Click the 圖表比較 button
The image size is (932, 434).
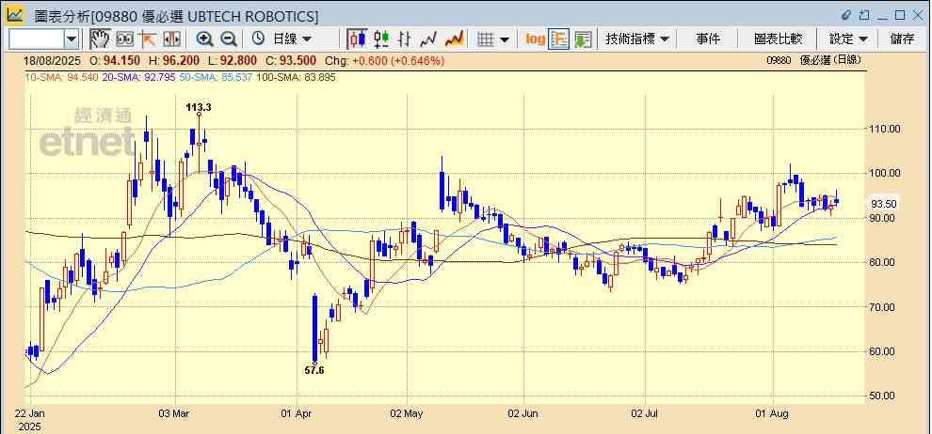778,39
